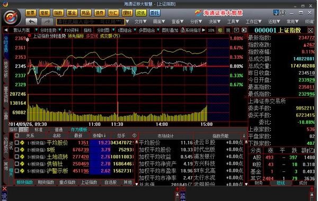Screen dimensions: 318x201
Task: Expand the 默认方案 dropdown arrow
Action: [36, 30]
